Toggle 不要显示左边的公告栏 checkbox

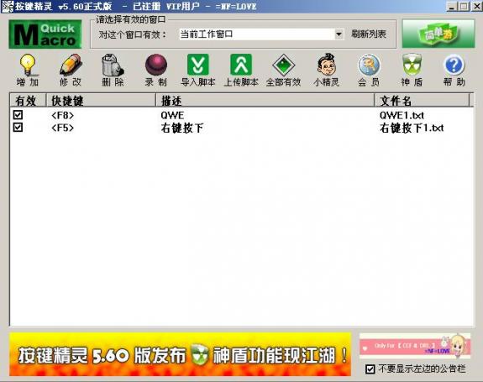pyautogui.click(x=370, y=369)
